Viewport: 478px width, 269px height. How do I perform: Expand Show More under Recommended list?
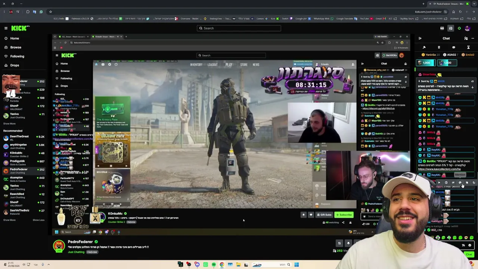point(9,220)
